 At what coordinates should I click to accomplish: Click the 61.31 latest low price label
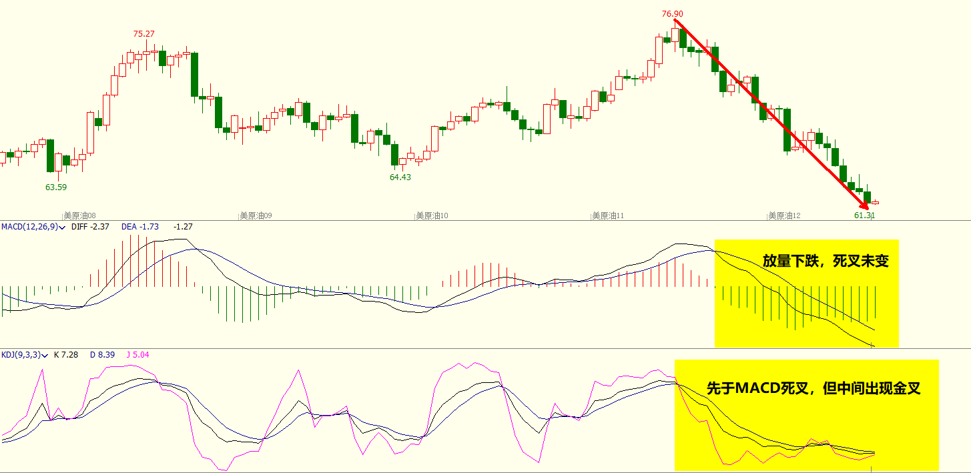click(864, 215)
